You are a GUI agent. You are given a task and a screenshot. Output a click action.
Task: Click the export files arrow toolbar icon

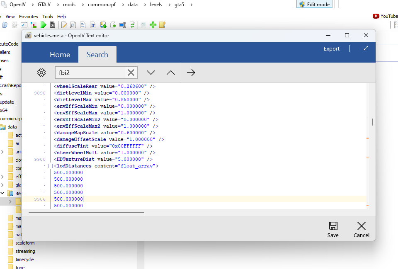coord(113,25)
